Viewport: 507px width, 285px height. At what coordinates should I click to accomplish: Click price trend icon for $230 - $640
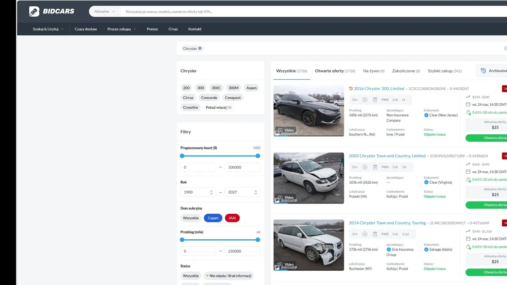(468, 97)
